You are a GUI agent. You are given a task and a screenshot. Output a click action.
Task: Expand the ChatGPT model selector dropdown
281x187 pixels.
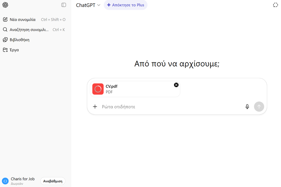click(x=88, y=5)
